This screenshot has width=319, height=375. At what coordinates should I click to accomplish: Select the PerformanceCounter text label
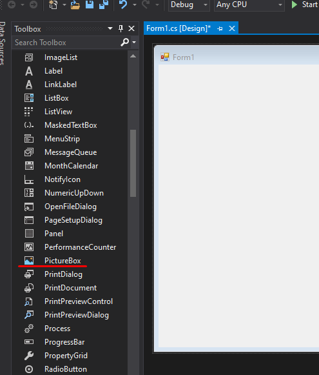(80, 247)
